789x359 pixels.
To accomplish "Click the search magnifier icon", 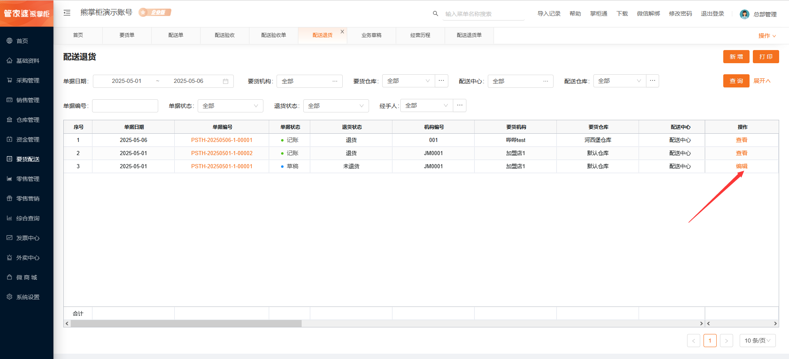I will 435,14.
